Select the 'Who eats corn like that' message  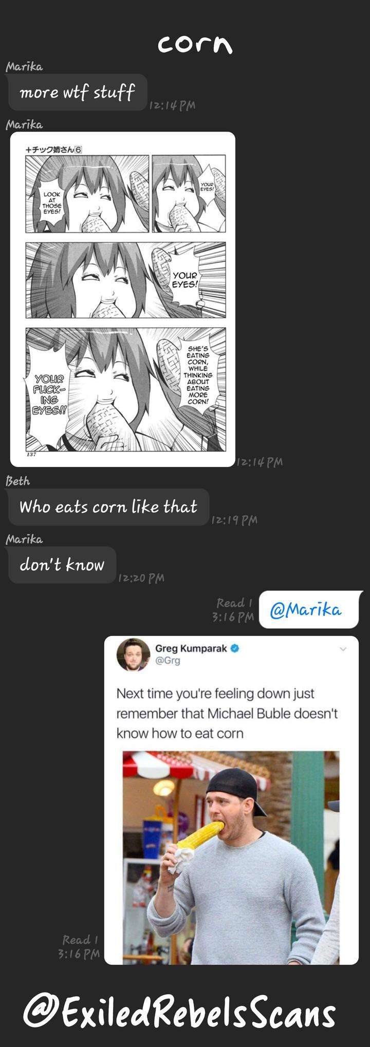(x=108, y=507)
